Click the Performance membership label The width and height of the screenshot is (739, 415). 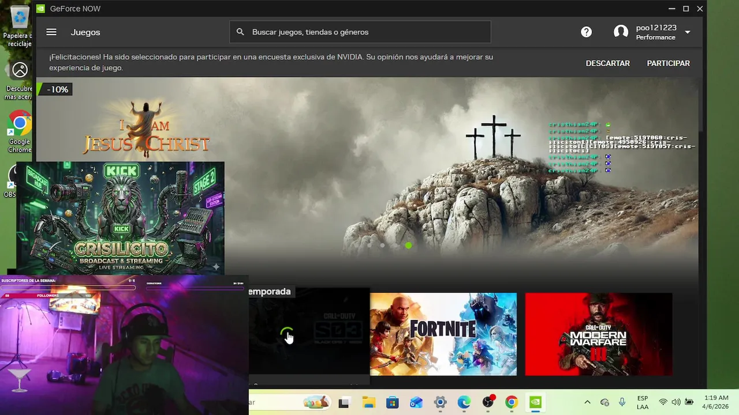[x=656, y=37]
